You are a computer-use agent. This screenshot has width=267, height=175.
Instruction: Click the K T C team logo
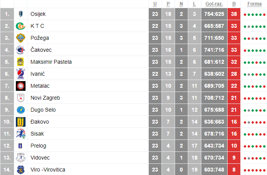20,26
